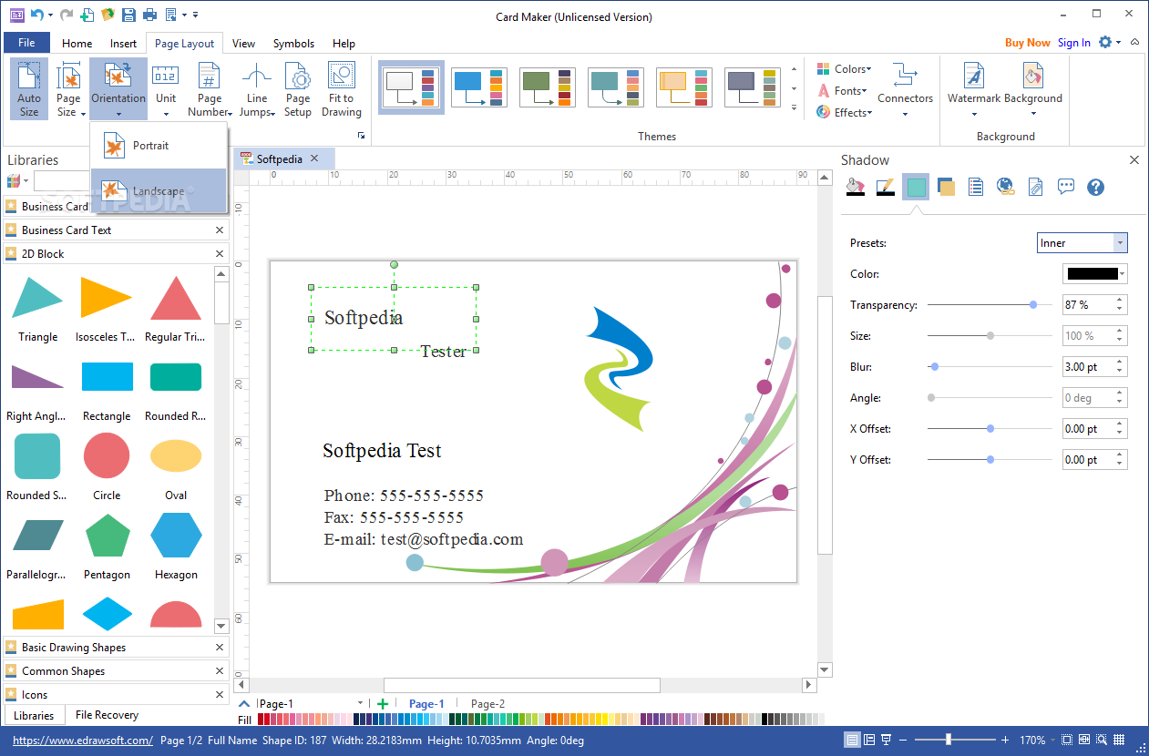Screen dimensions: 1149x756
Task: Open the Watermark tool
Action: pyautogui.click(x=974, y=89)
